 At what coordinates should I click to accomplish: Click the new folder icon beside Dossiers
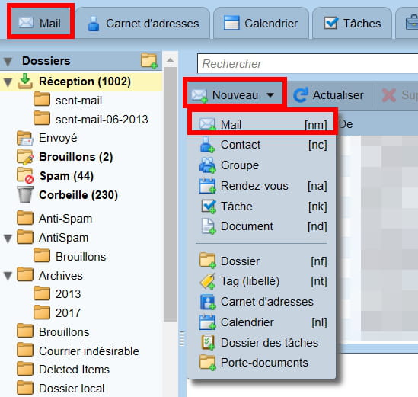tap(149, 60)
